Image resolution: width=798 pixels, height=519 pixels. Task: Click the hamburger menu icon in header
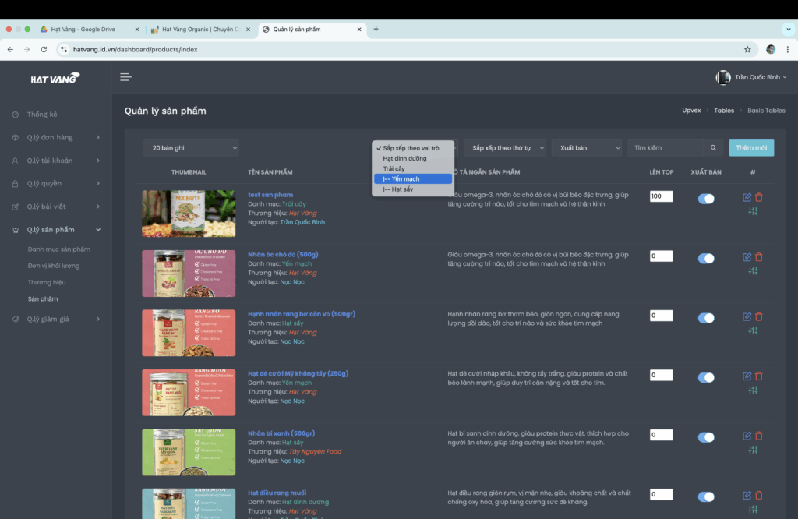pyautogui.click(x=125, y=77)
